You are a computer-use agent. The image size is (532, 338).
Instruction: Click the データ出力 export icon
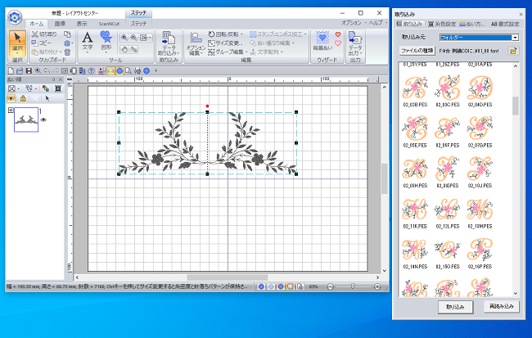pos(355,44)
